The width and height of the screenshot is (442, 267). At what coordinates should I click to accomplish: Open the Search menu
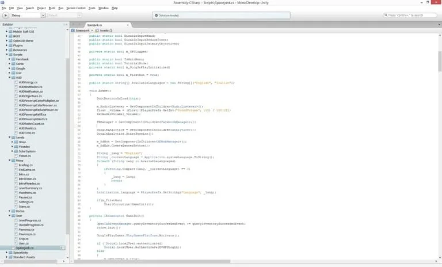coord(30,8)
